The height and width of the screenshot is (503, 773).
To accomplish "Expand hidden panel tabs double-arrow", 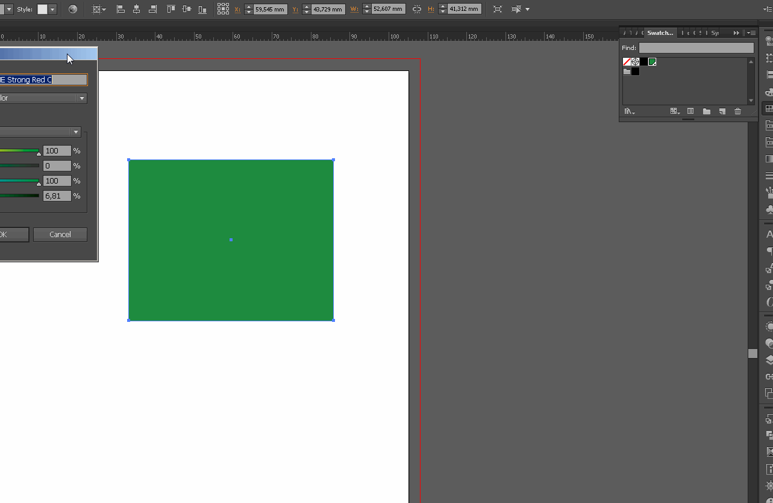I will pos(736,33).
